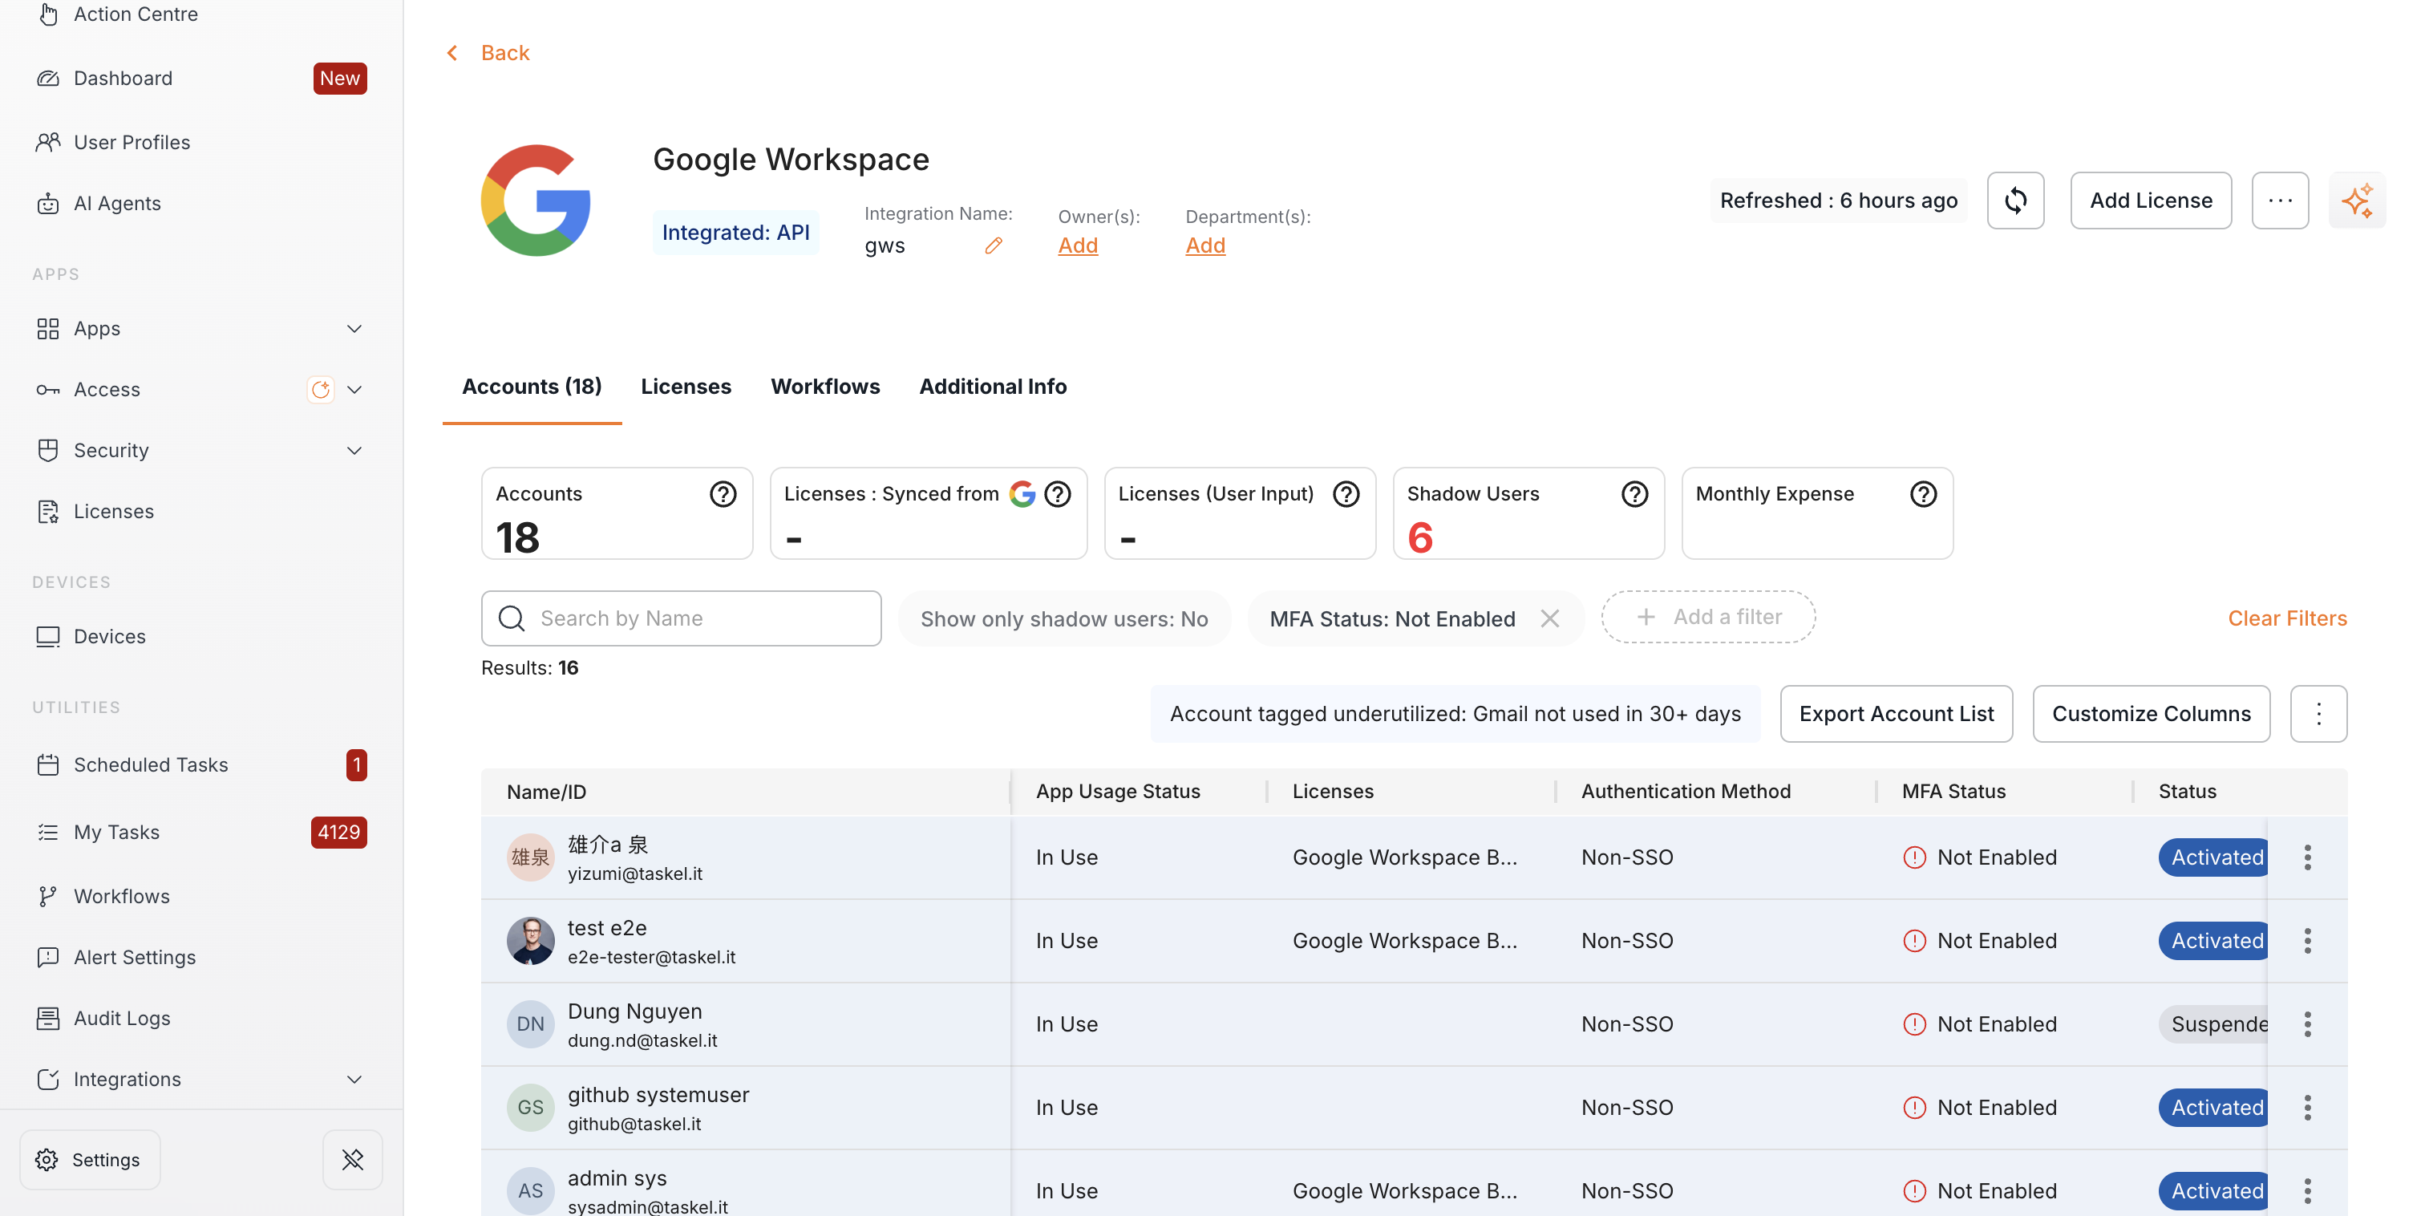Image resolution: width=2425 pixels, height=1216 pixels.
Task: Open the AI sparkle assistant icon
Action: pos(2356,201)
